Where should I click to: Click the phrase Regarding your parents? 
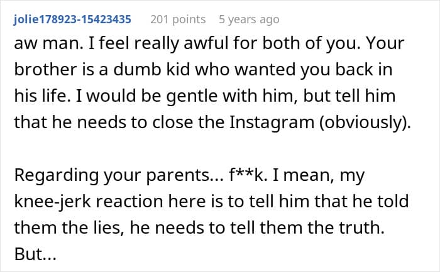click(112, 175)
